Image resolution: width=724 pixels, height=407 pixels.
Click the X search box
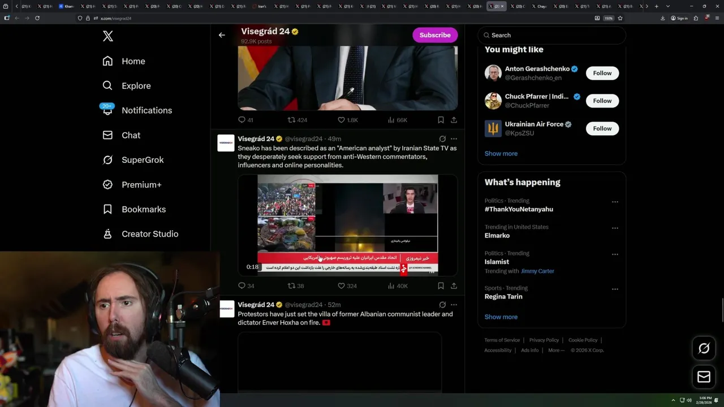click(552, 35)
